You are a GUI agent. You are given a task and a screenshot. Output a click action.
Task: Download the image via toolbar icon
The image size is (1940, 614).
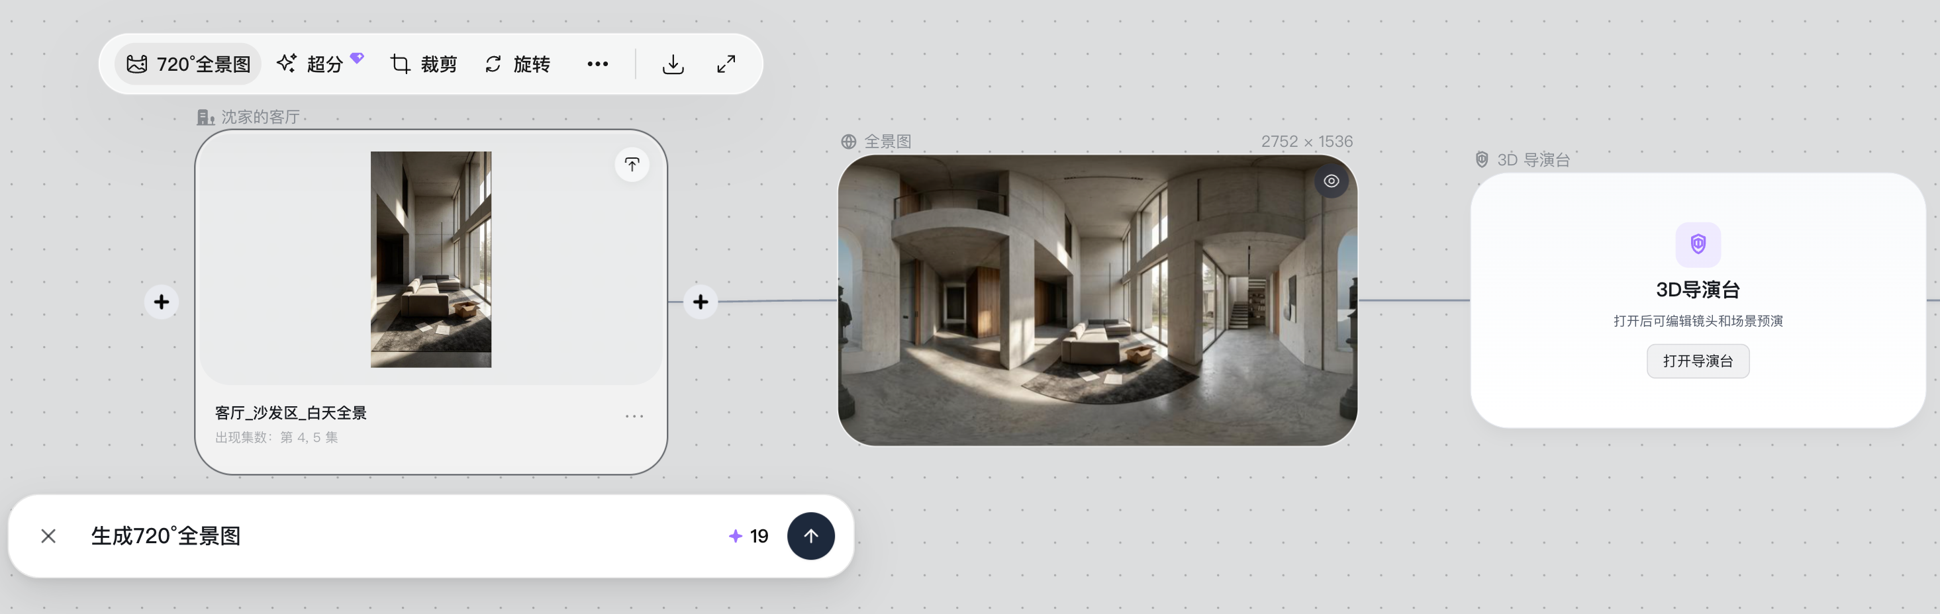673,64
